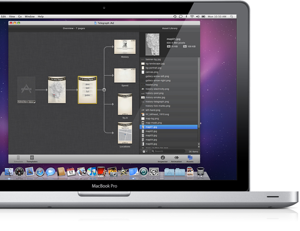Open iChat from the Dock
300x231 pixels.
50,172
